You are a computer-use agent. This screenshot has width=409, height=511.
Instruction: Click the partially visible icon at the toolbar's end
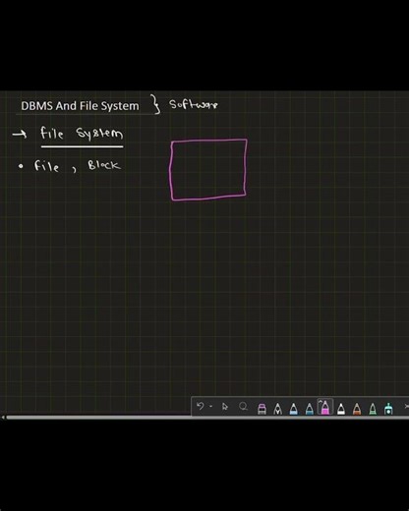[x=407, y=407]
